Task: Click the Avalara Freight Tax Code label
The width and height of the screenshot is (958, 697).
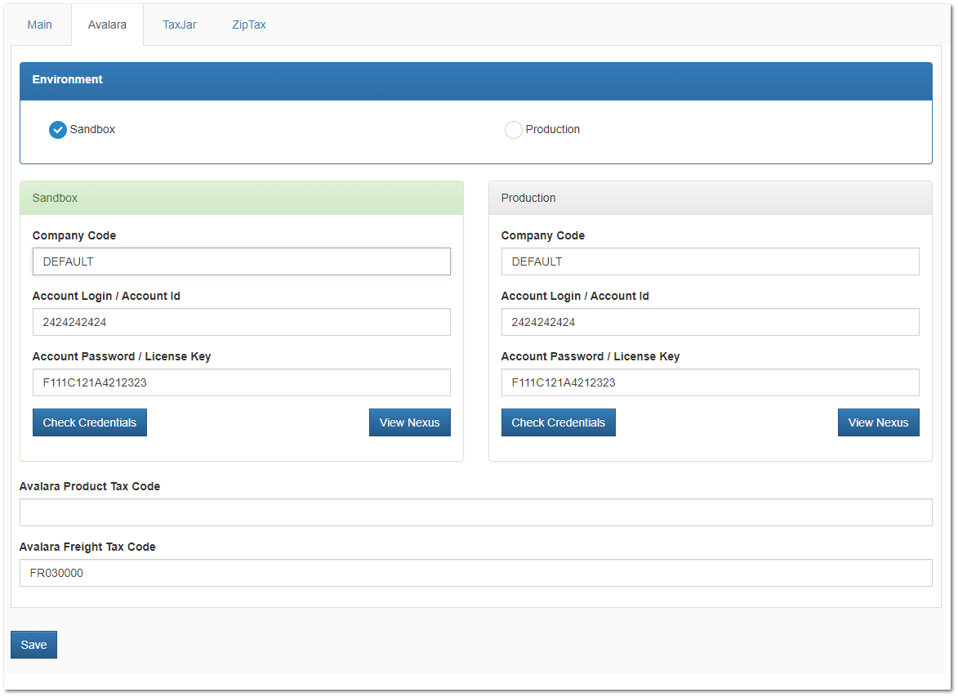Action: tap(87, 547)
